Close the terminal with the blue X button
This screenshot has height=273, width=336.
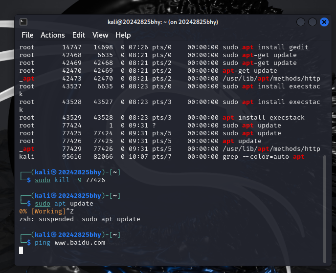(x=324, y=22)
